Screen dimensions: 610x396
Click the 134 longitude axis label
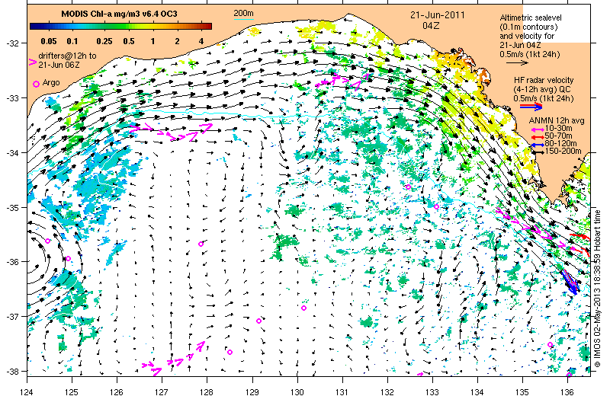[477, 391]
